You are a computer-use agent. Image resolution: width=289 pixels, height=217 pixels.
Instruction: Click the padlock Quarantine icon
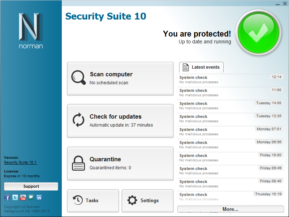pos(78,163)
